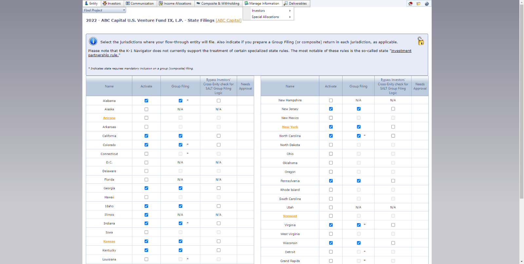Viewport: 524px width, 264px height.
Task: Click the padlock icon in the info panel
Action: pyautogui.click(x=421, y=41)
